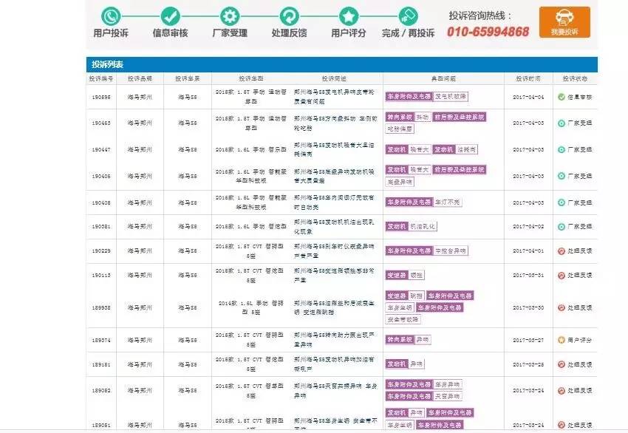The width and height of the screenshot is (628, 433).
Task: Click the 海马S5 series in row 190463
Action: click(188, 123)
